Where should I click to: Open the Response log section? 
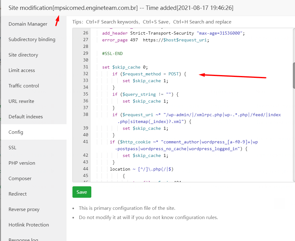coord(23,239)
